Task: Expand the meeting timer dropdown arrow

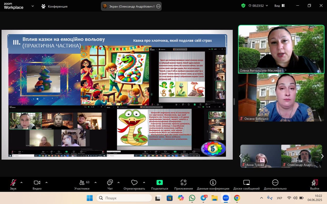Action: click(267, 6)
